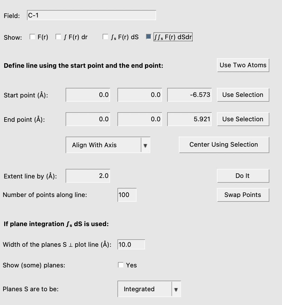This screenshot has height=305, width=282.
Task: Toggle the ∫ F(r) dr checkbox
Action: 58,37
